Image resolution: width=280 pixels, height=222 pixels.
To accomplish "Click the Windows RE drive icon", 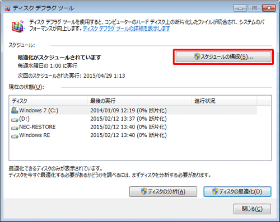I will pyautogui.click(x=15, y=136).
